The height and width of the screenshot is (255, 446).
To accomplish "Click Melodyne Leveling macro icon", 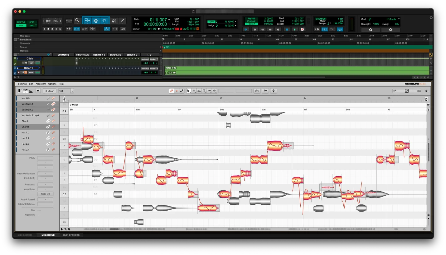I will [274, 91].
